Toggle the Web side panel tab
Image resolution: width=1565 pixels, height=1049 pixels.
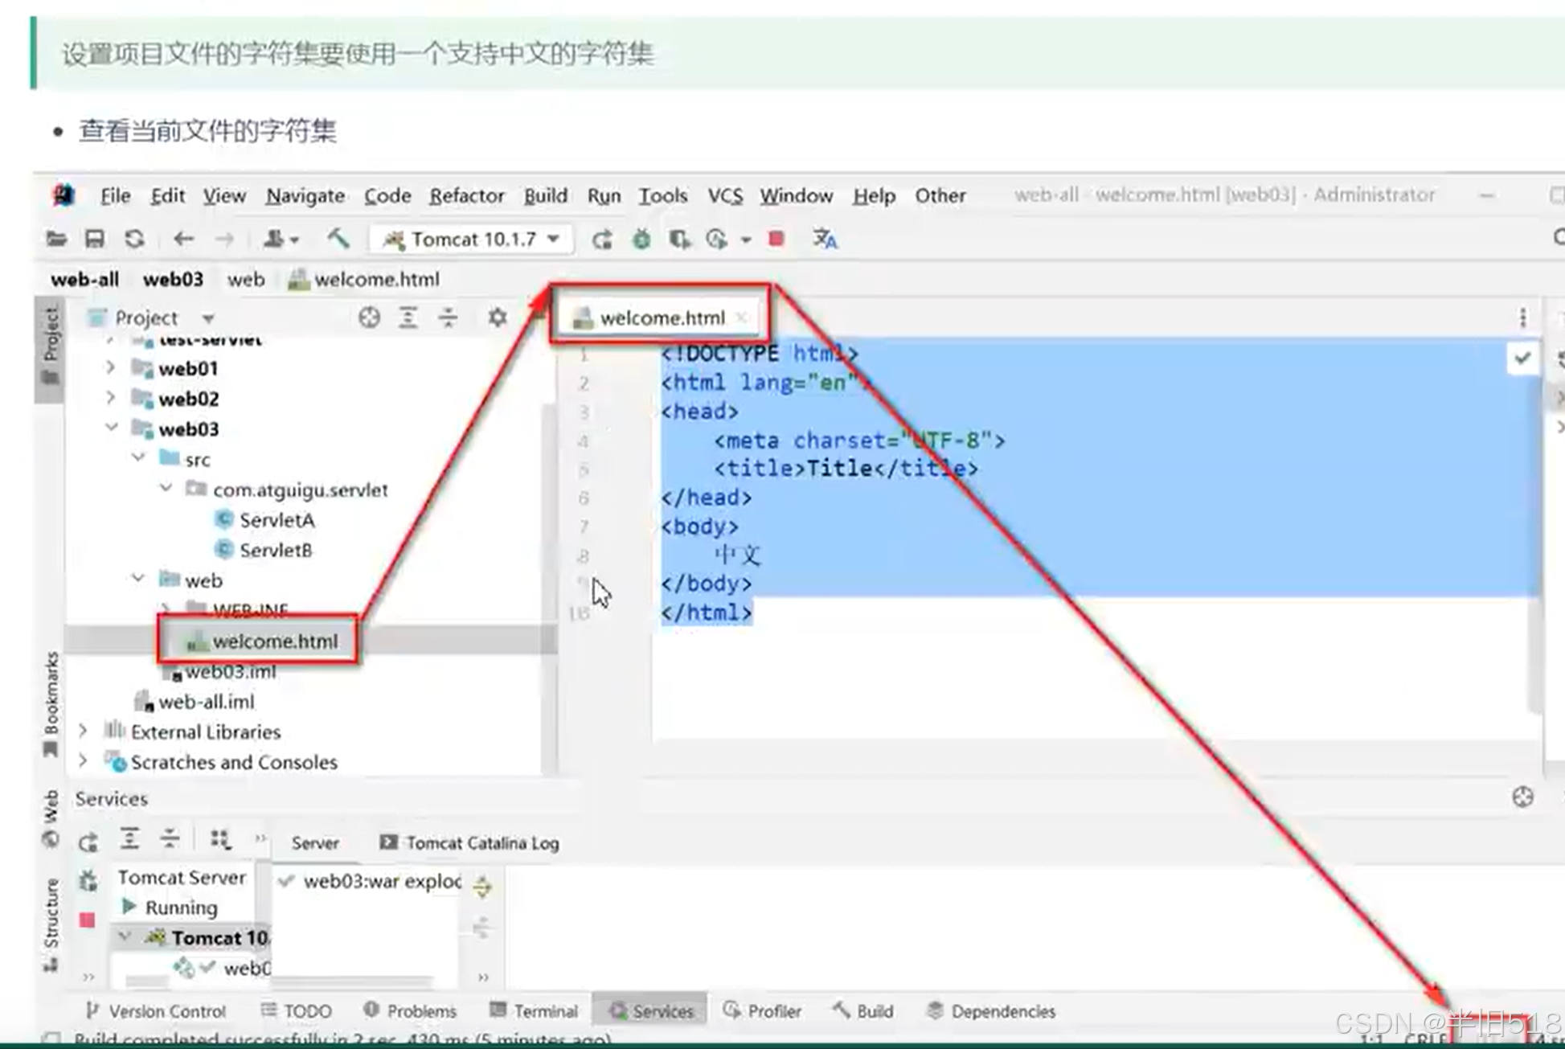(x=51, y=818)
